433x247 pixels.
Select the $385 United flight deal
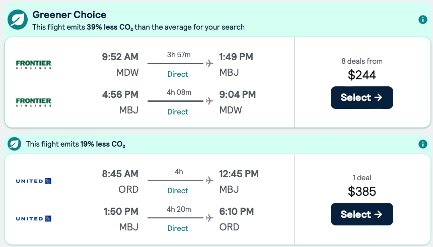click(362, 214)
